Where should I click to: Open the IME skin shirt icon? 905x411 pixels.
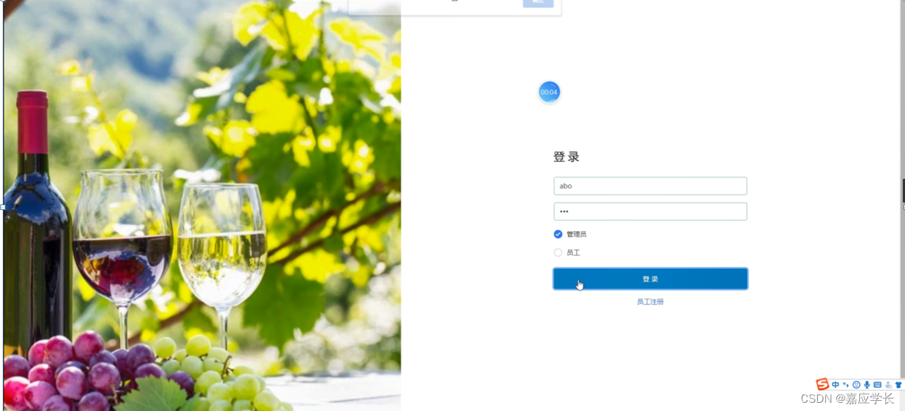[x=898, y=385]
